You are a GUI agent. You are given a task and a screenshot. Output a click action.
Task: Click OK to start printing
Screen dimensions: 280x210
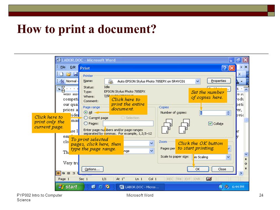tap(198, 169)
